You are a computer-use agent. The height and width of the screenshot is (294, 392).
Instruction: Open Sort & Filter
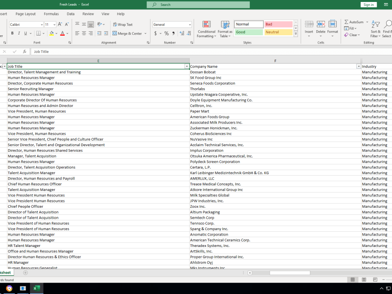tap(376, 29)
